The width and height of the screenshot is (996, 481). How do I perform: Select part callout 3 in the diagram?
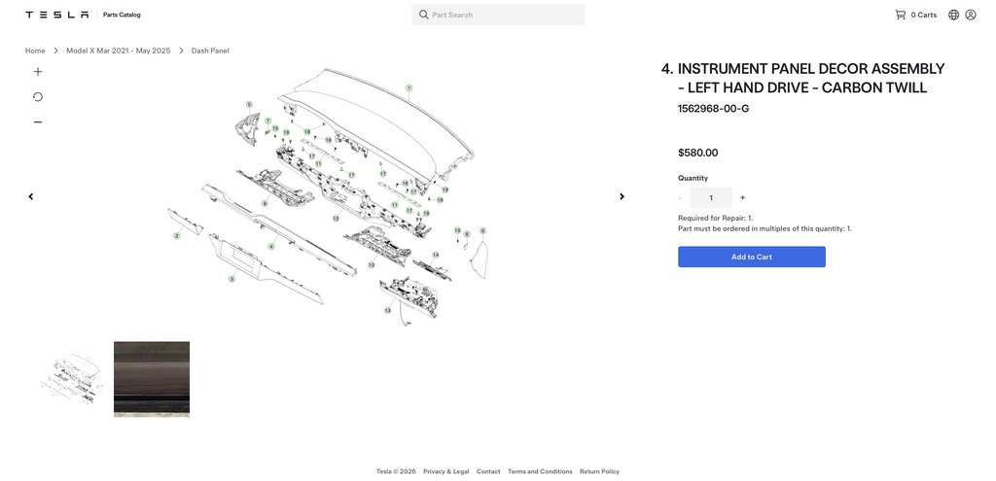231,279
